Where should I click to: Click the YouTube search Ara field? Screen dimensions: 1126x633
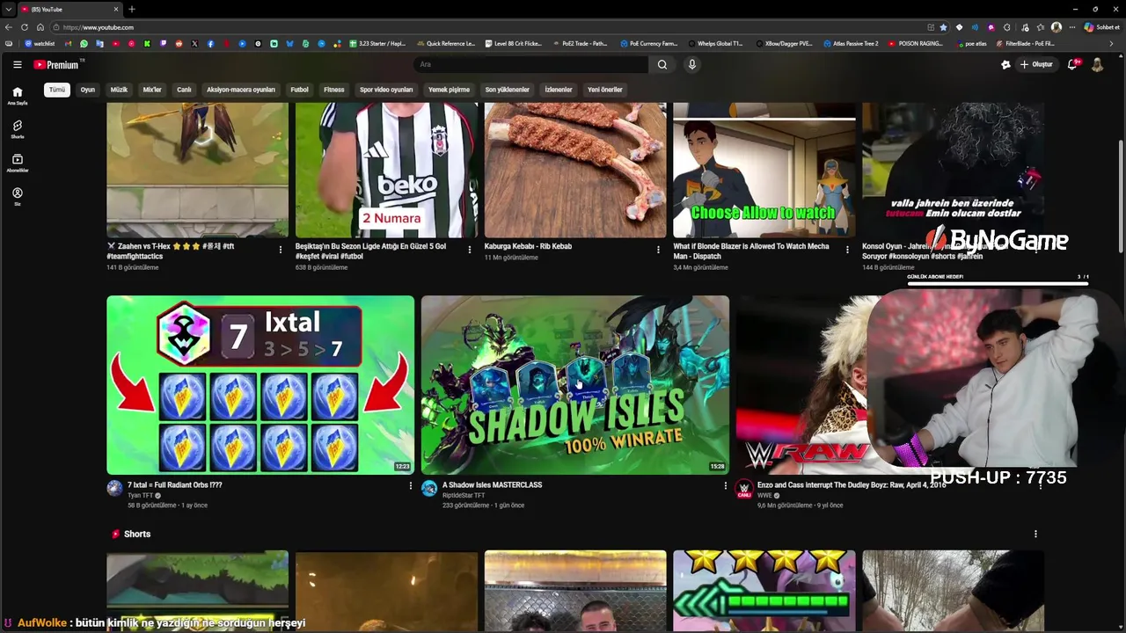(531, 64)
